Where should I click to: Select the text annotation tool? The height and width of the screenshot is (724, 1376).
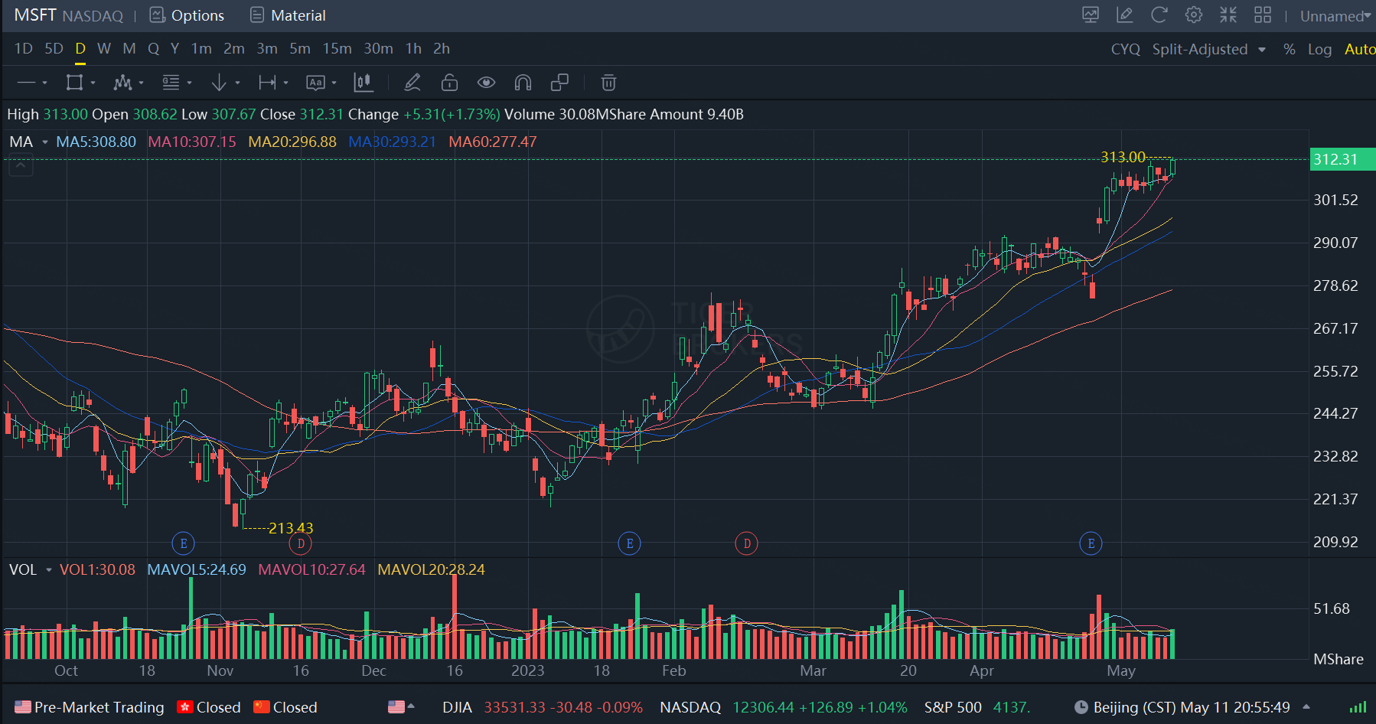(x=315, y=83)
